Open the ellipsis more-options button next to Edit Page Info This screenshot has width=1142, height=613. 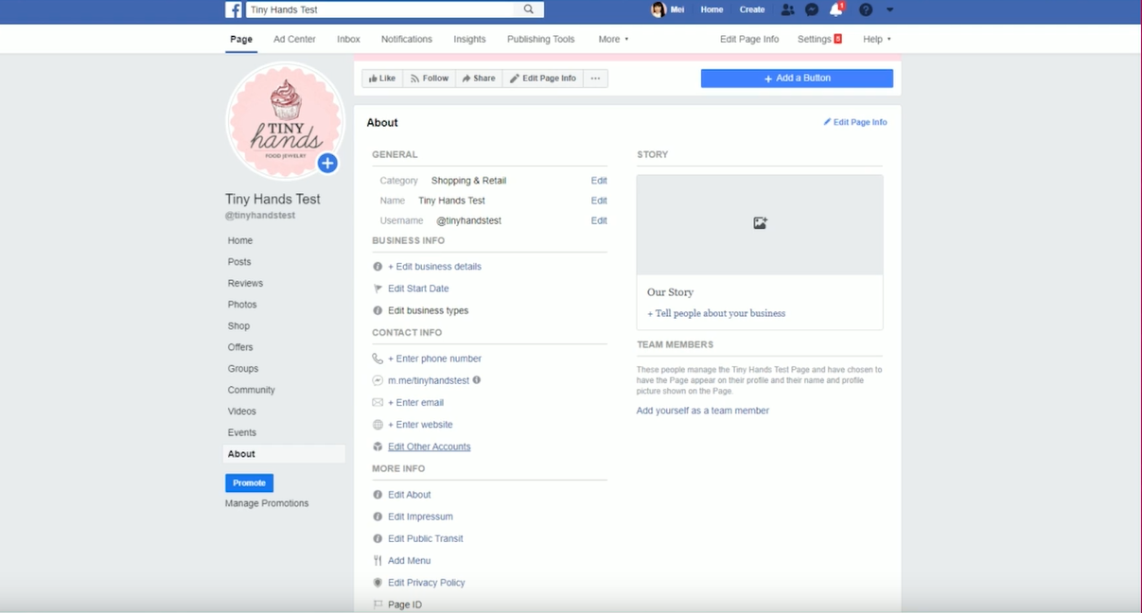594,78
